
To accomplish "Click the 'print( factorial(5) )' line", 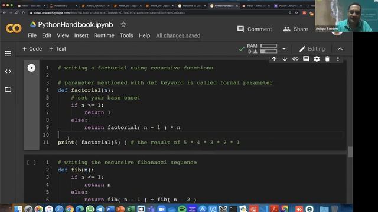I will click(x=92, y=143).
